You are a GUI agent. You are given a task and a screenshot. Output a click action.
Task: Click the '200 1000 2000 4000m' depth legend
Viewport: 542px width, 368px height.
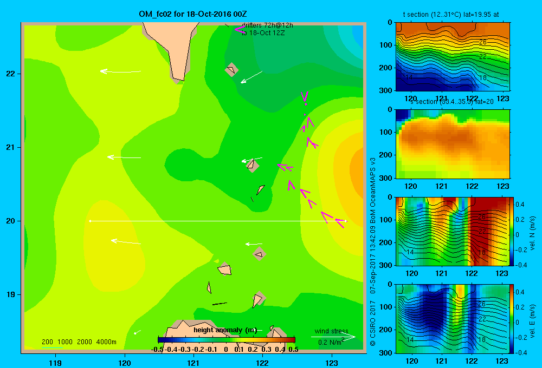coord(79,342)
